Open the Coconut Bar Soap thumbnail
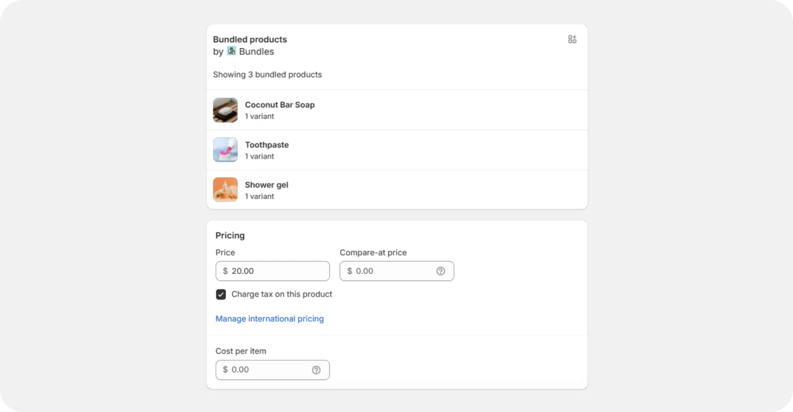793x412 pixels. click(x=225, y=110)
